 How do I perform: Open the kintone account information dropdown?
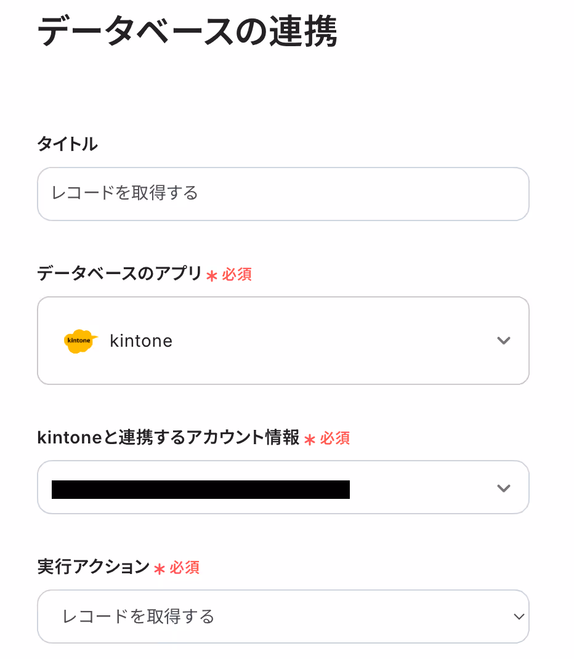click(x=283, y=487)
